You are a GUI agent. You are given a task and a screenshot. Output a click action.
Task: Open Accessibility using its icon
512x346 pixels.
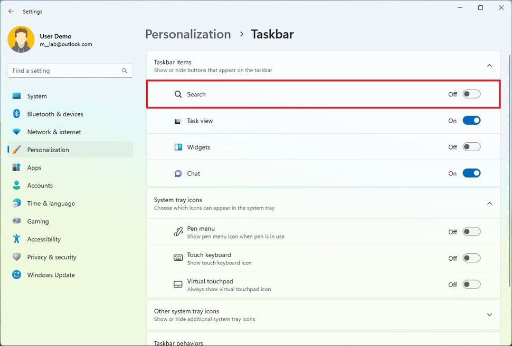click(x=16, y=239)
